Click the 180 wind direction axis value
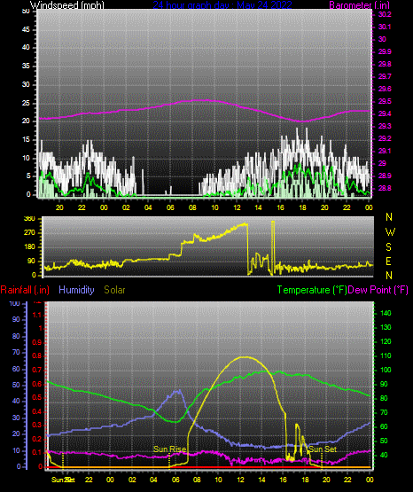 pyautogui.click(x=29, y=247)
